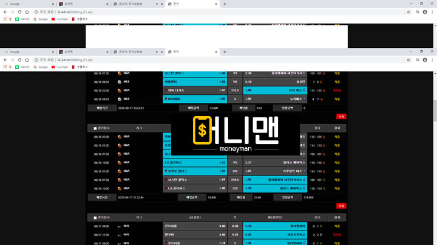
Task: Switch to the 코난TV 파워볼방송 tab in the upper window
Action: click(x=135, y=4)
